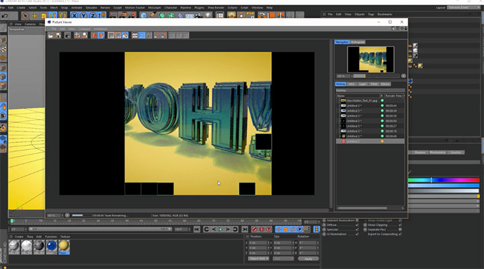484x269 pixels.
Task: Click the light bulb object icon
Action: click(x=208, y=15)
